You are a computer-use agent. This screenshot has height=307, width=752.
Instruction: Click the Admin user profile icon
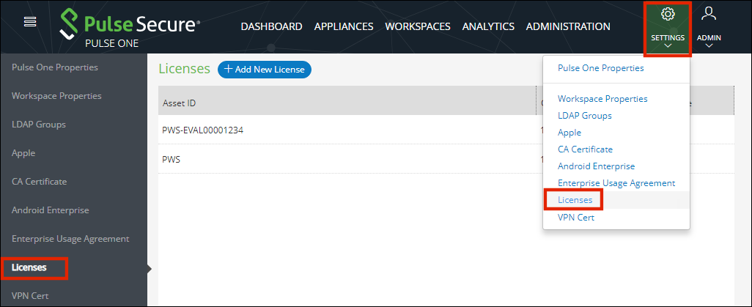[x=708, y=13]
